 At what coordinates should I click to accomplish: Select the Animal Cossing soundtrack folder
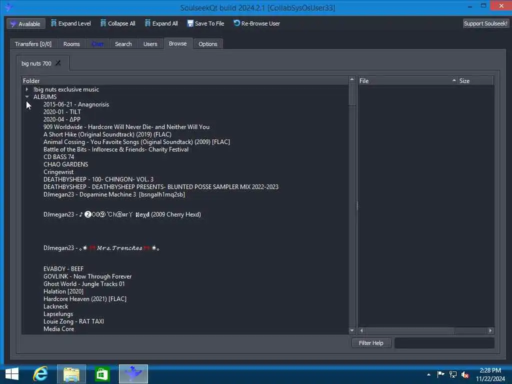[x=136, y=141]
